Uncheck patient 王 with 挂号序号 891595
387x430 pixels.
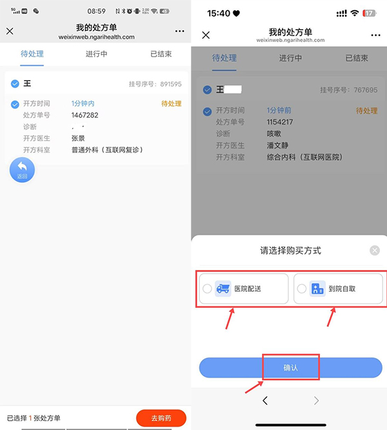(15, 84)
